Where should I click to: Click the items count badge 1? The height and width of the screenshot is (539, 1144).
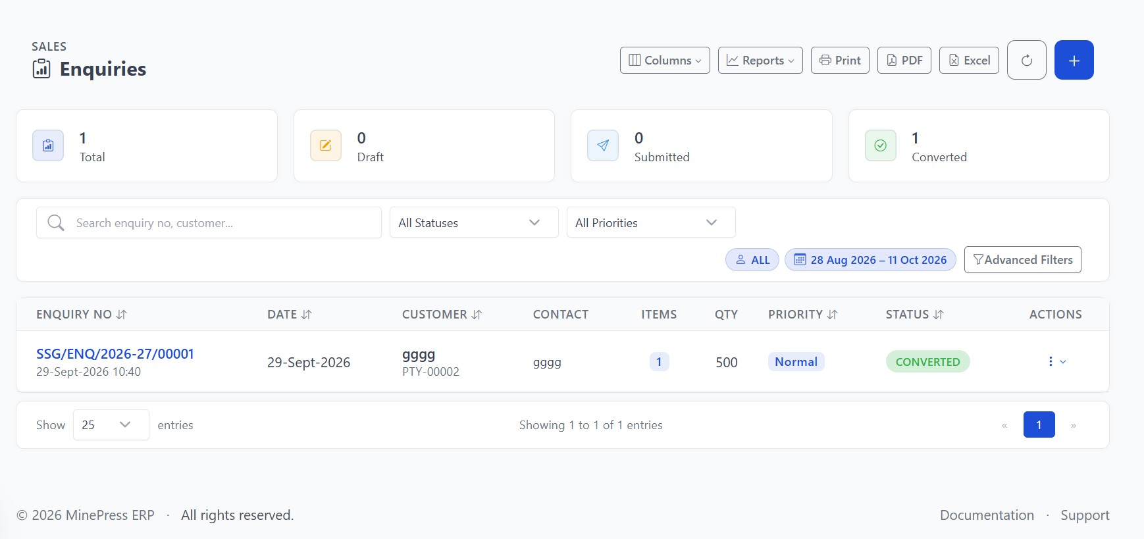(659, 361)
